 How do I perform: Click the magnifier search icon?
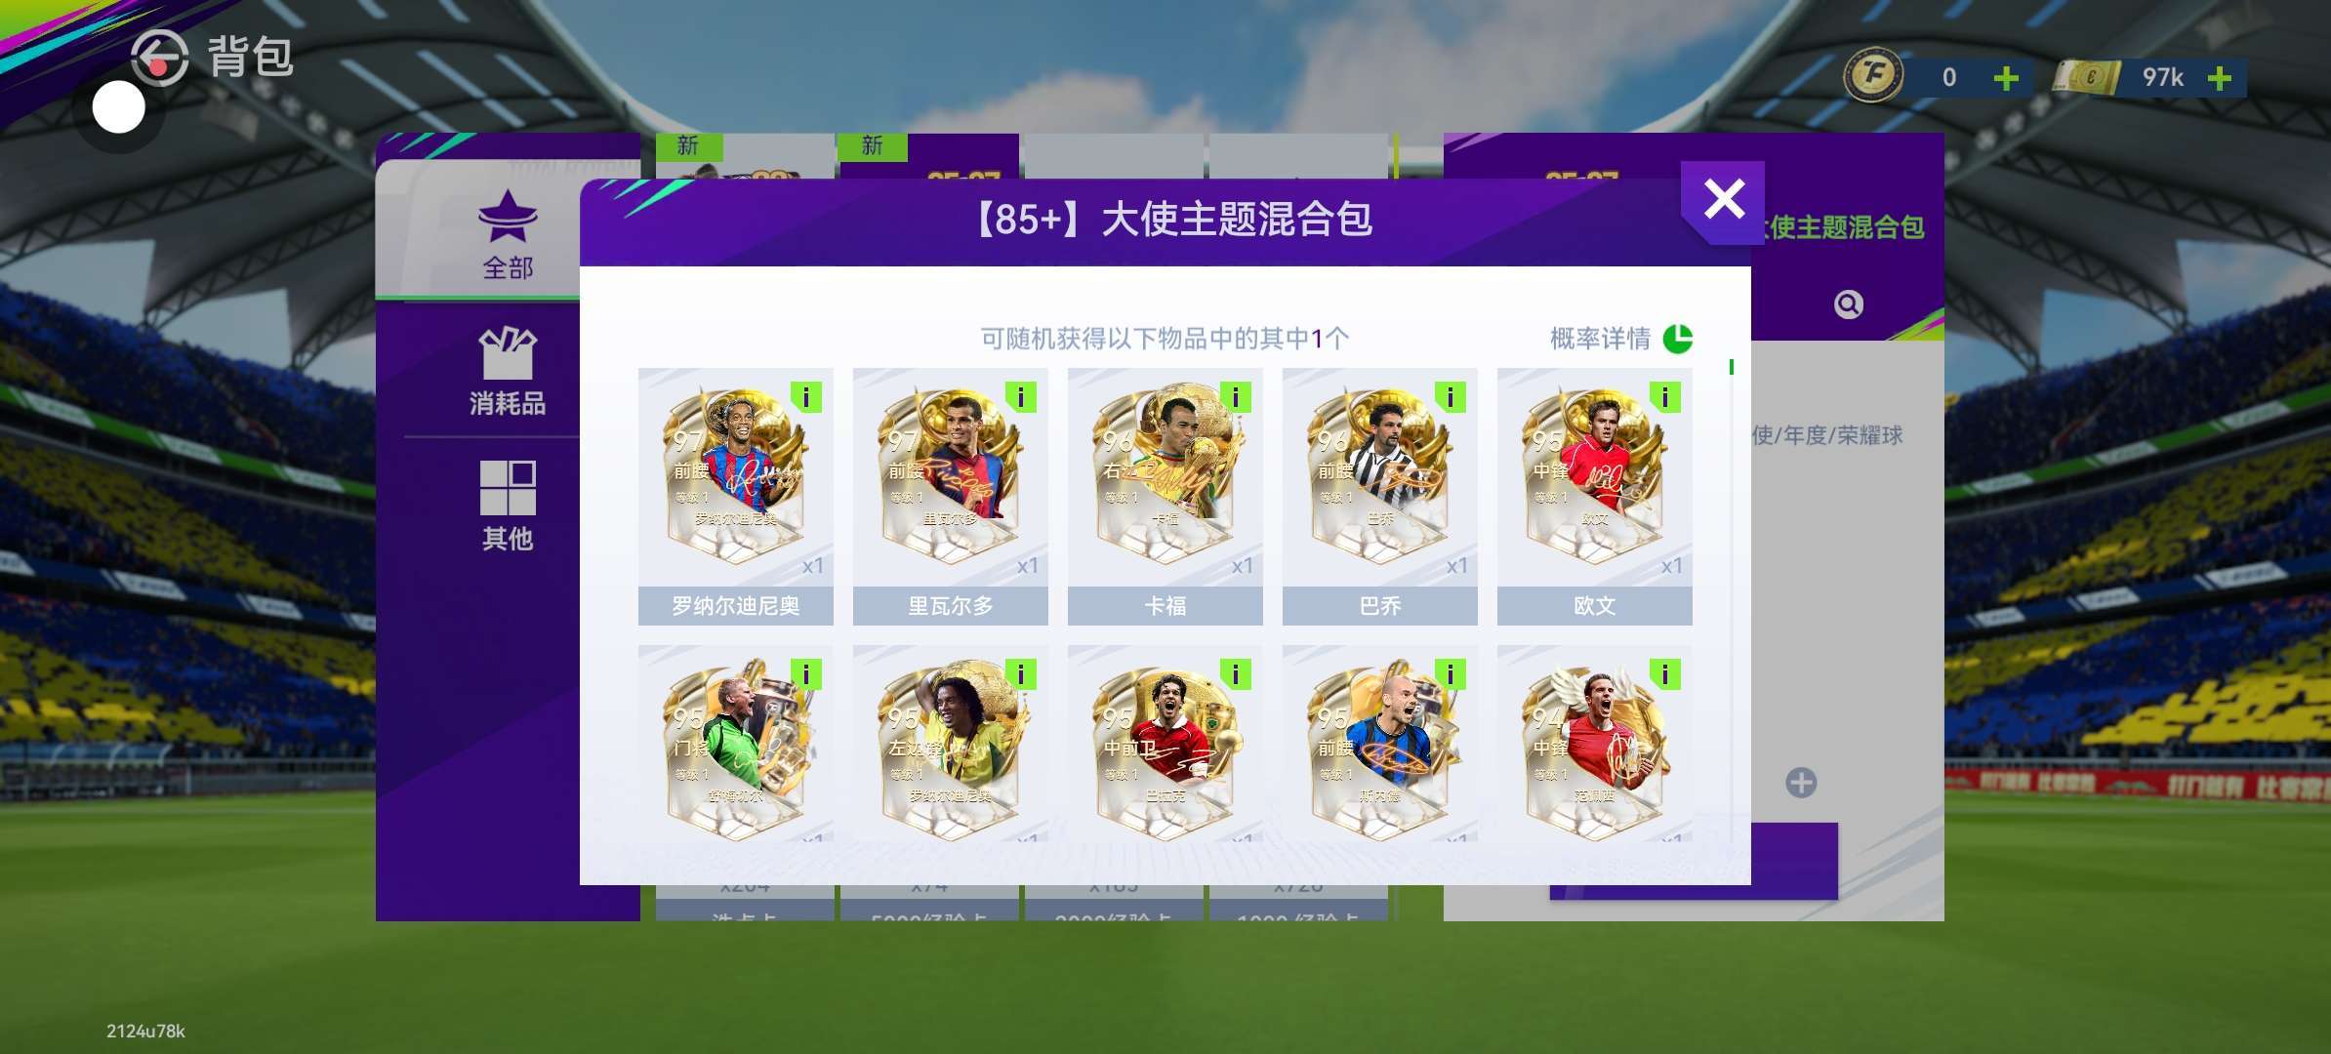click(x=1848, y=304)
